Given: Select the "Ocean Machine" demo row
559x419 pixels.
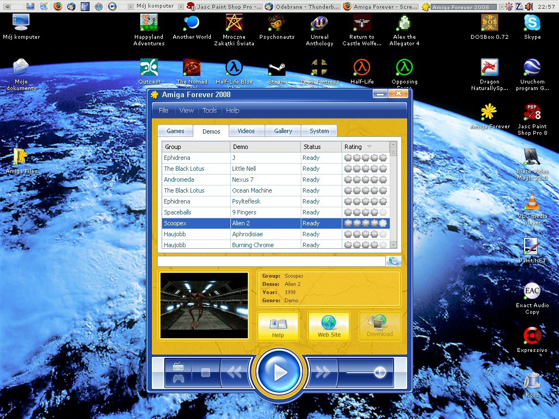Looking at the screenshot, I should click(x=276, y=190).
